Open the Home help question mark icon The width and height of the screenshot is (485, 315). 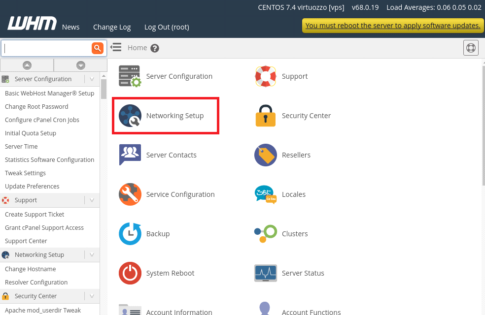[x=155, y=48]
